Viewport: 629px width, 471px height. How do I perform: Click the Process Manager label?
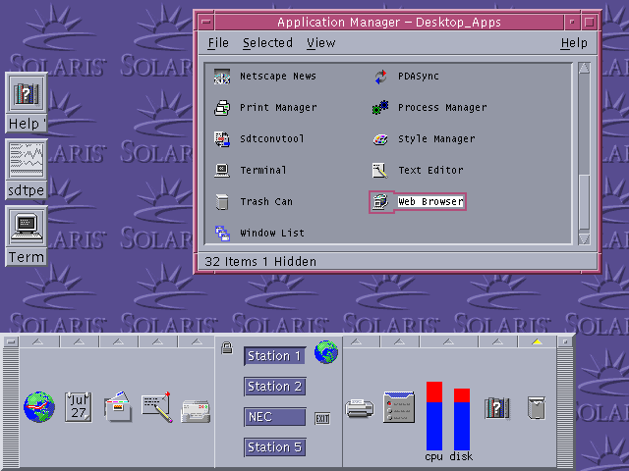tap(442, 107)
